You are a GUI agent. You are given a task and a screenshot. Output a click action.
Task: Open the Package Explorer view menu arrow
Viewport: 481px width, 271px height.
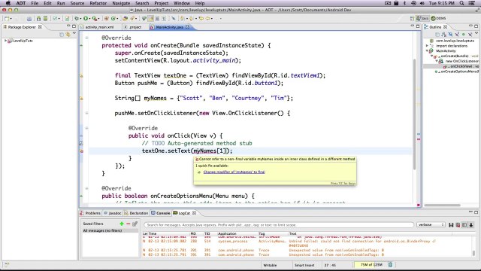74,33
